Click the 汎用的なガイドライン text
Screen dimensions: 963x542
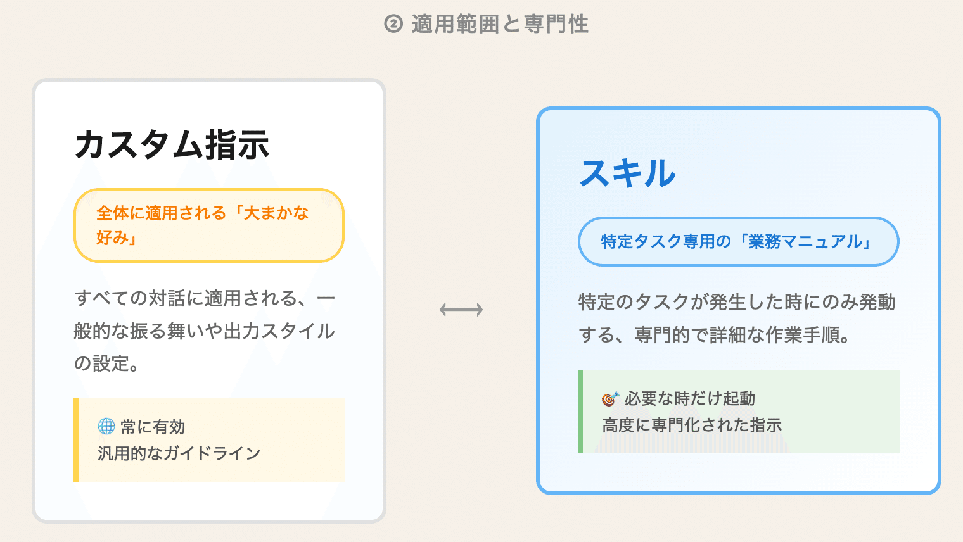point(179,453)
